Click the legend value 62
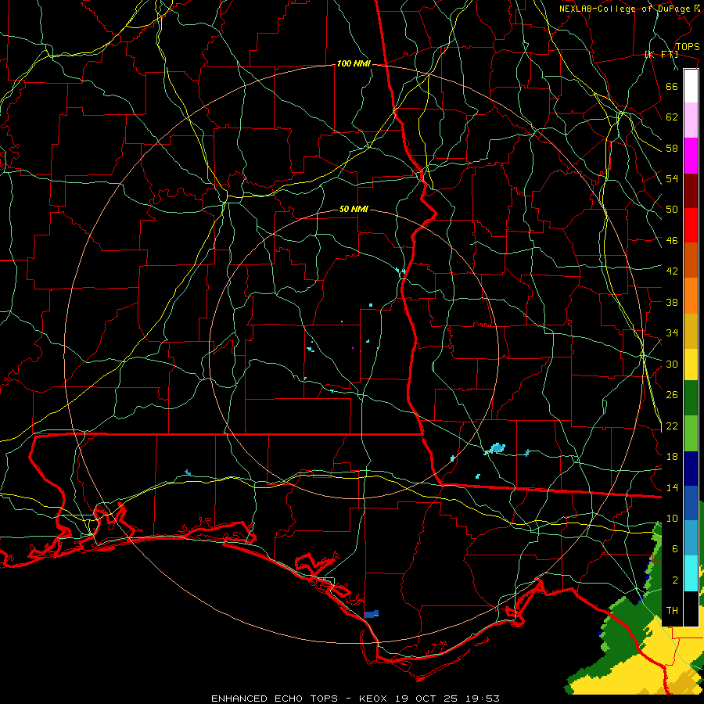 tap(672, 117)
